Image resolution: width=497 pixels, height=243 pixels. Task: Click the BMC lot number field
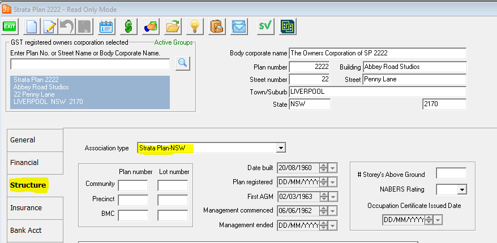173,215
